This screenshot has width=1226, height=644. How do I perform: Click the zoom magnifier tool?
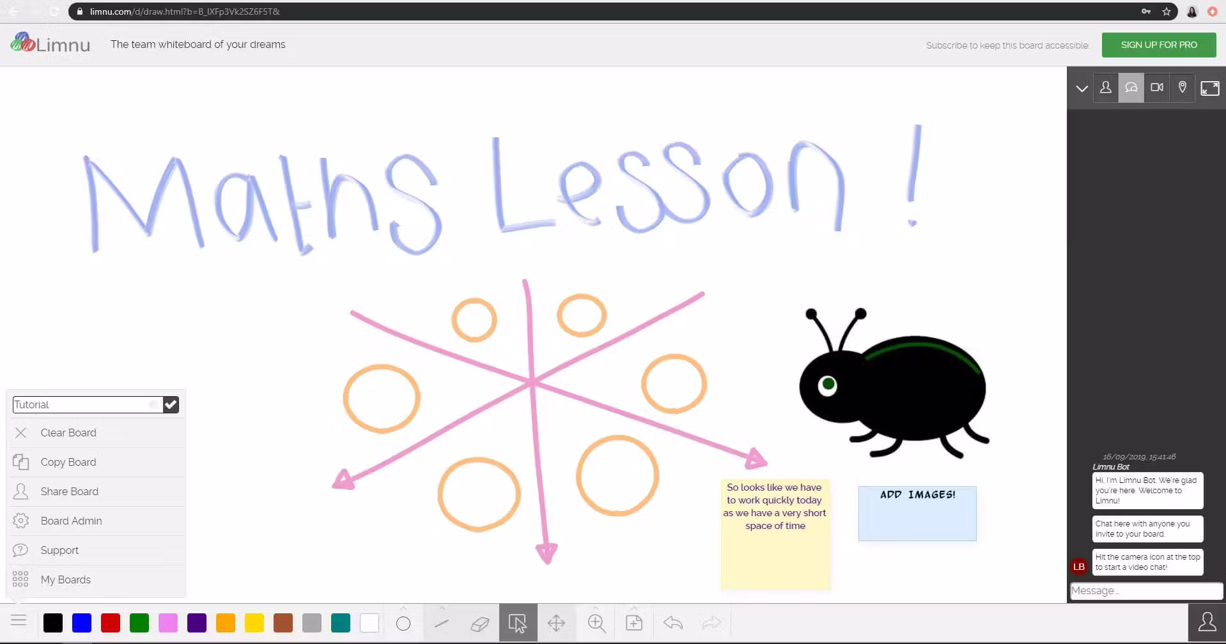click(596, 623)
